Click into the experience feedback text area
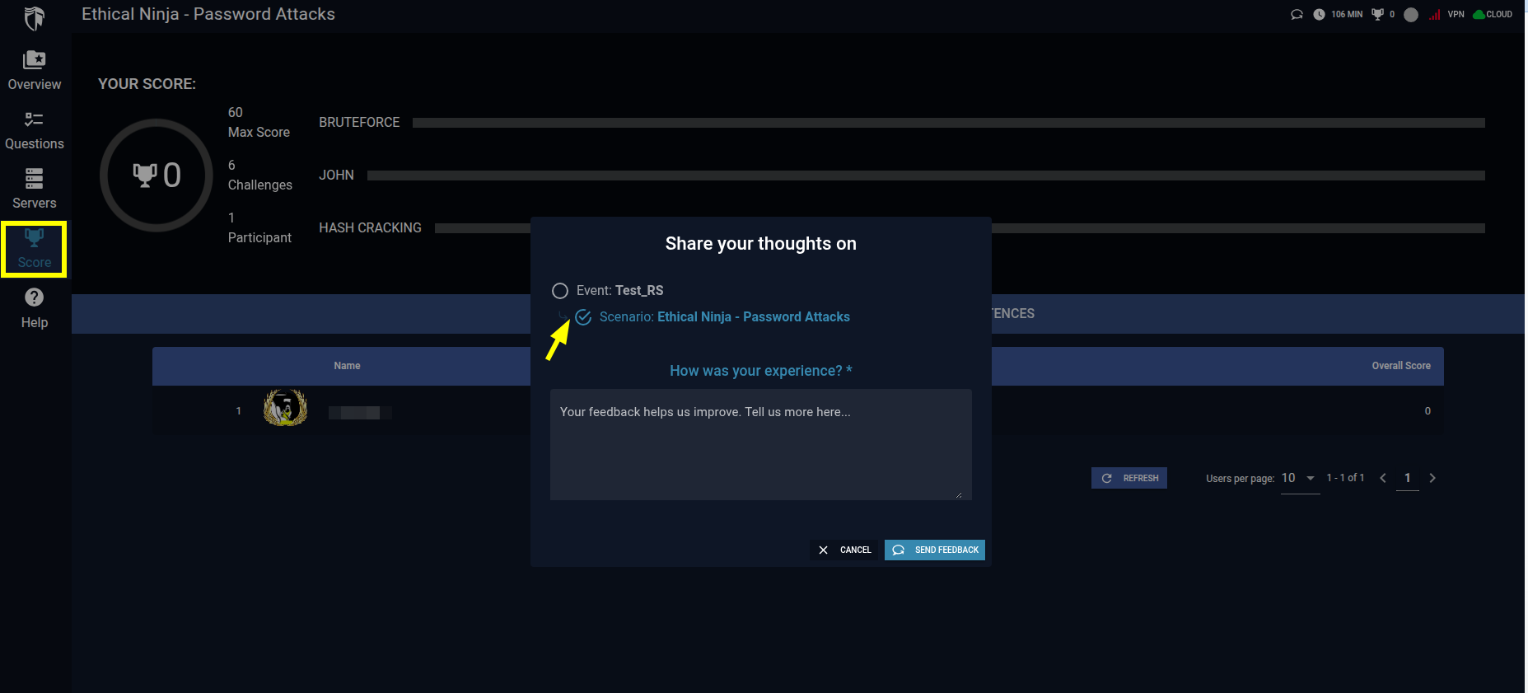 pyautogui.click(x=761, y=444)
